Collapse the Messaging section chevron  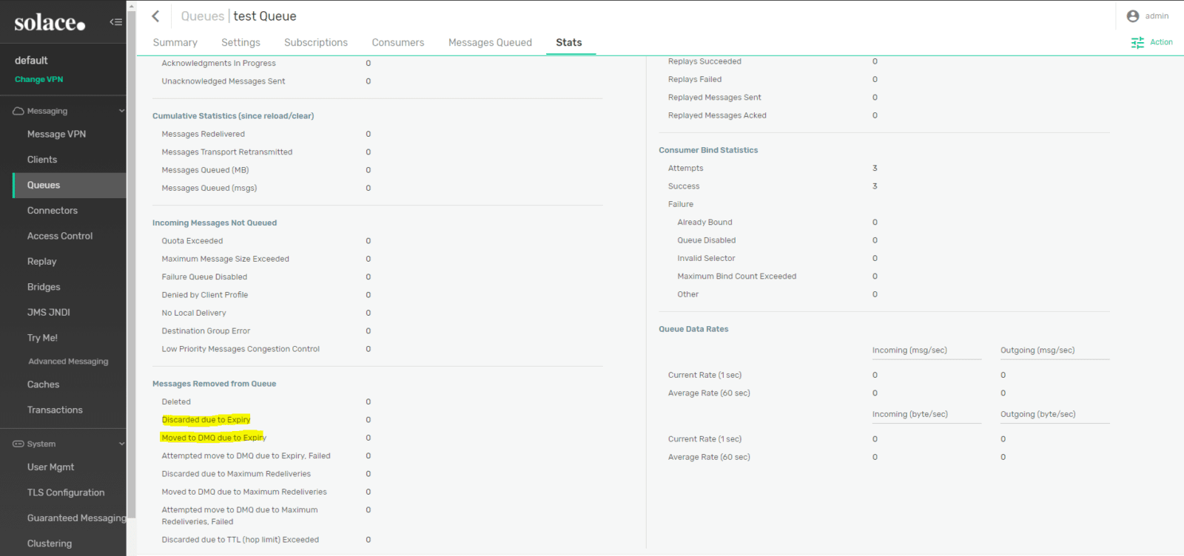[121, 111]
